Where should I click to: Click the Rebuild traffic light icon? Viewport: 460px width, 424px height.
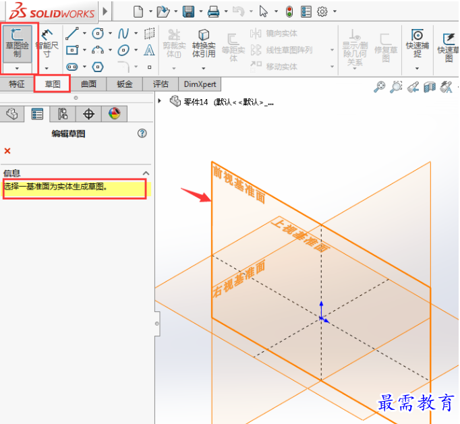289,11
